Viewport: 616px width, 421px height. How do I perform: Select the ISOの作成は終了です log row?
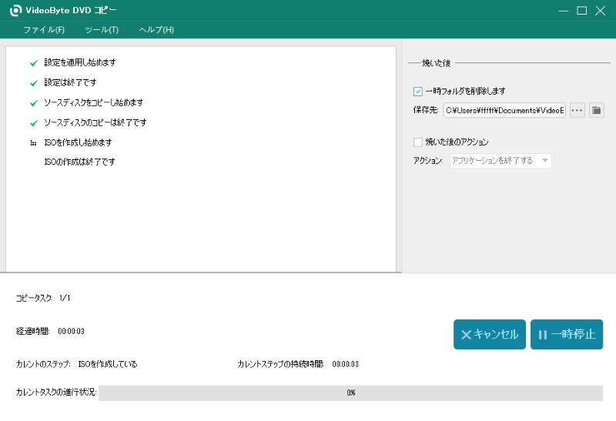click(79, 162)
